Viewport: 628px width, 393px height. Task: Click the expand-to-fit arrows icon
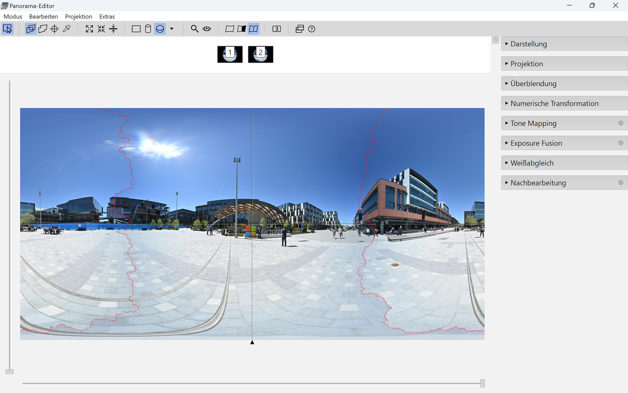89,29
